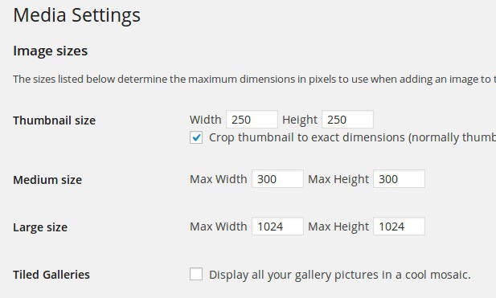Click the Width label beside the thumbnail field

pyautogui.click(x=206, y=120)
